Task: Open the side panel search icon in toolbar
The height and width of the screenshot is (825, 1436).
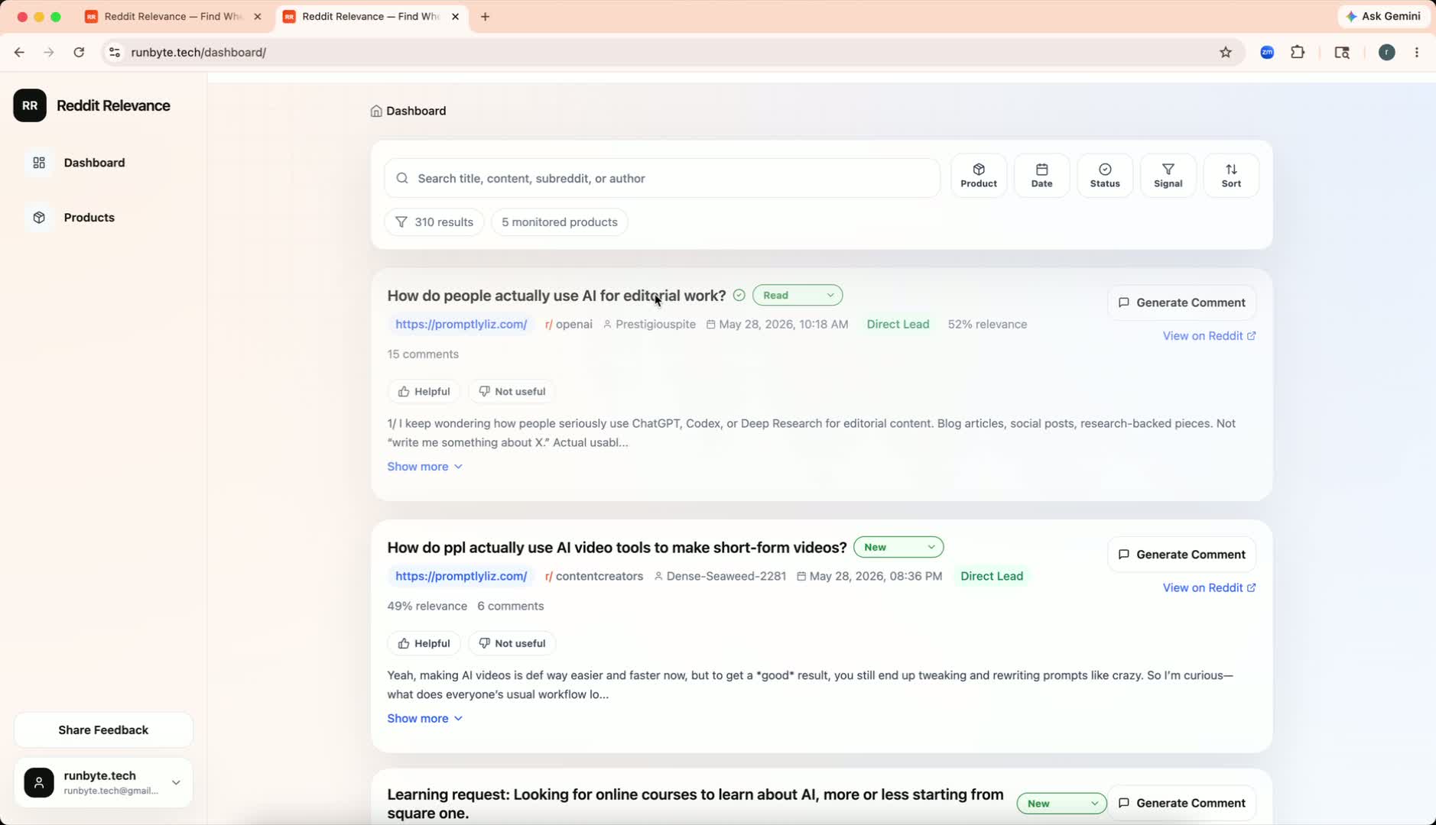Action: 1342,53
